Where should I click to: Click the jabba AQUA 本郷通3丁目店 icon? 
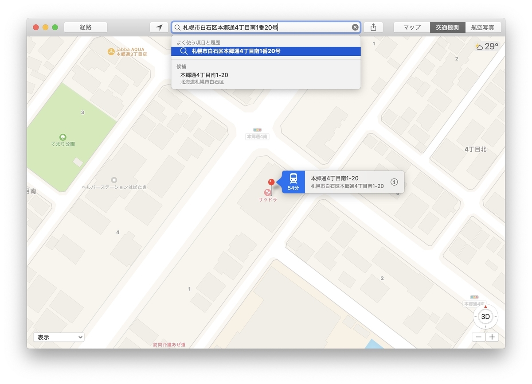111,51
